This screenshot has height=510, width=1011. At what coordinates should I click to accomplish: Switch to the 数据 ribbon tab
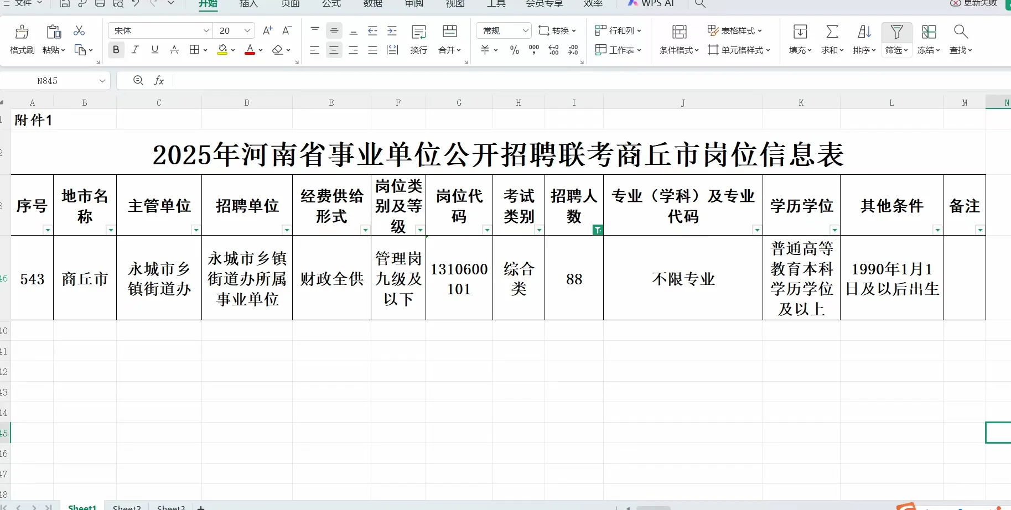click(372, 4)
